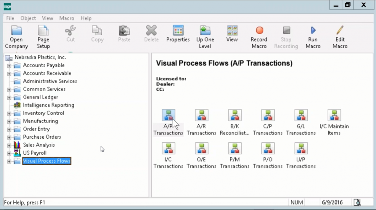Select Intelligence Reporting in the tree
The width and height of the screenshot is (376, 210).
point(48,105)
